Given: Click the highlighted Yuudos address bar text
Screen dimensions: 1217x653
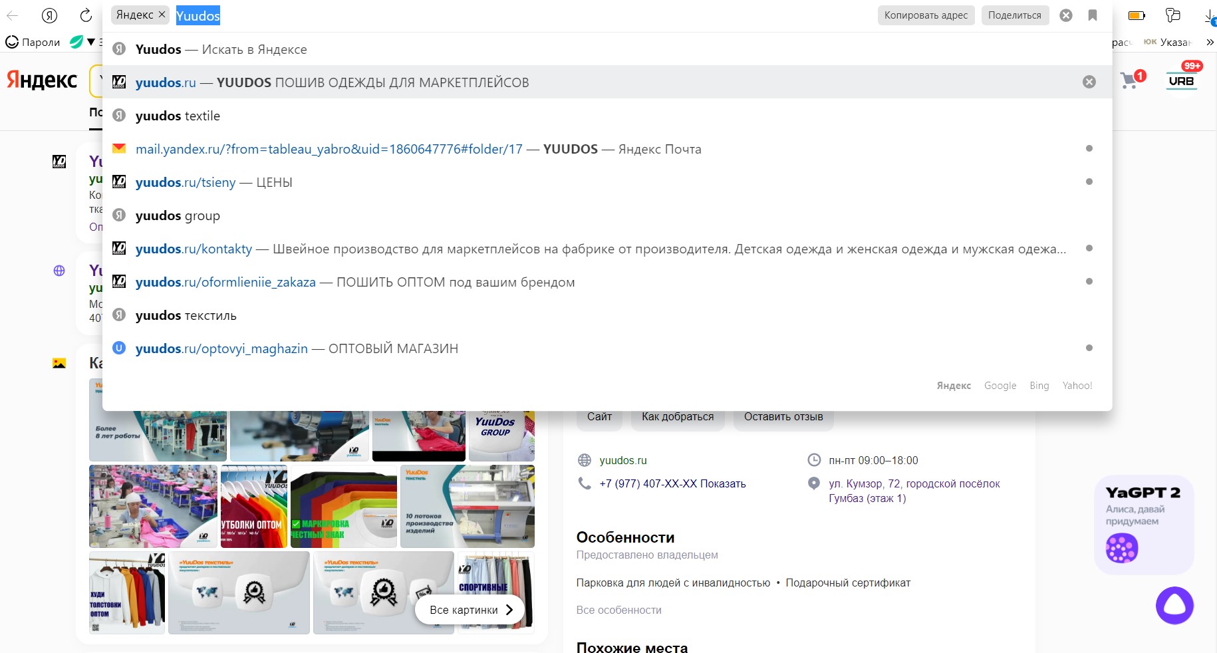Looking at the screenshot, I should coord(198,16).
